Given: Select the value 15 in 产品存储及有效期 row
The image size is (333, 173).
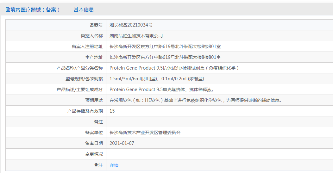Looking at the screenshot, I should pos(112,111).
